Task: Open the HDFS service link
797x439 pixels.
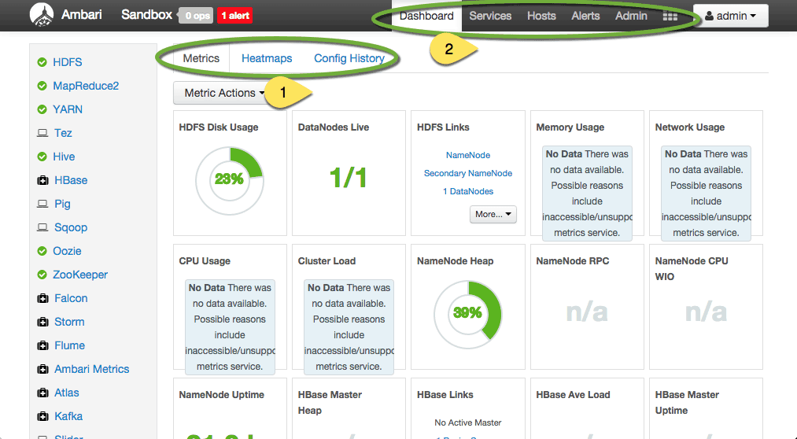Action: [68, 62]
